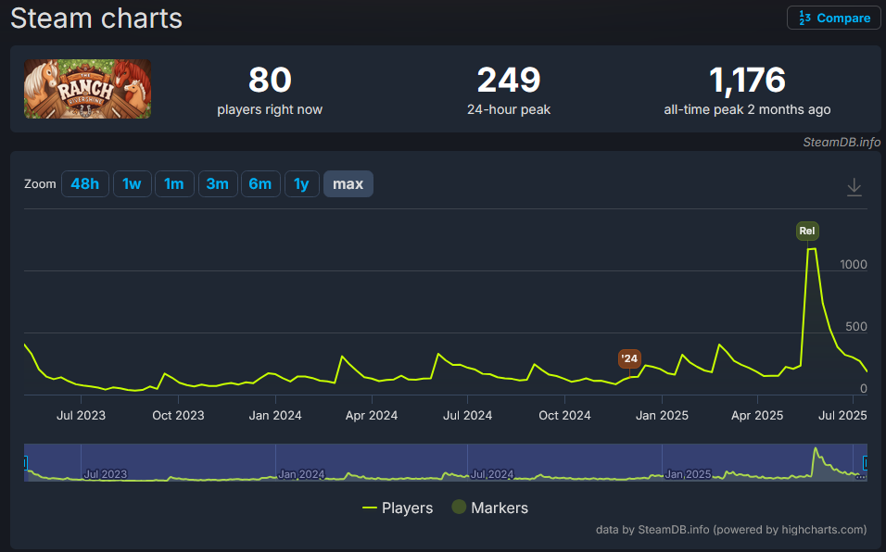Screen dimensions: 886x552
Task: Grab the left navigator range handle
Action: point(25,463)
